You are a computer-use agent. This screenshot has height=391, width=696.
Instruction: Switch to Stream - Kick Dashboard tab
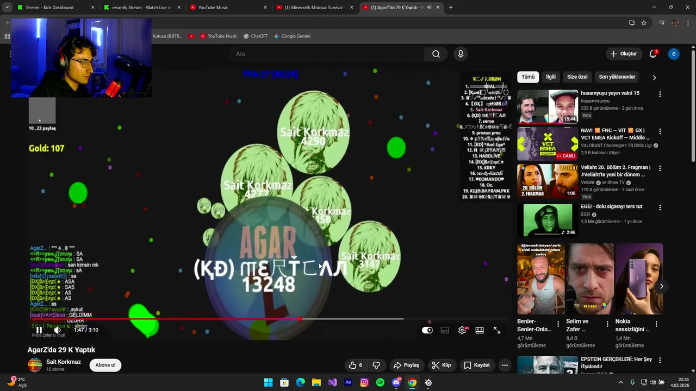pyautogui.click(x=55, y=8)
